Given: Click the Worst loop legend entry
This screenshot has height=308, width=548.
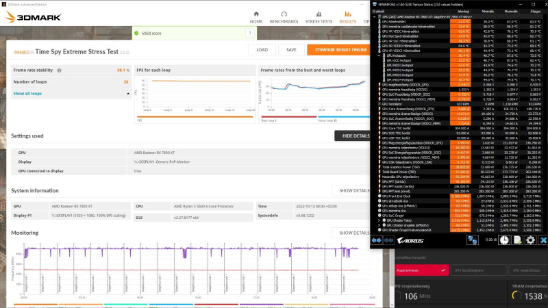Looking at the screenshot, I should [327, 120].
